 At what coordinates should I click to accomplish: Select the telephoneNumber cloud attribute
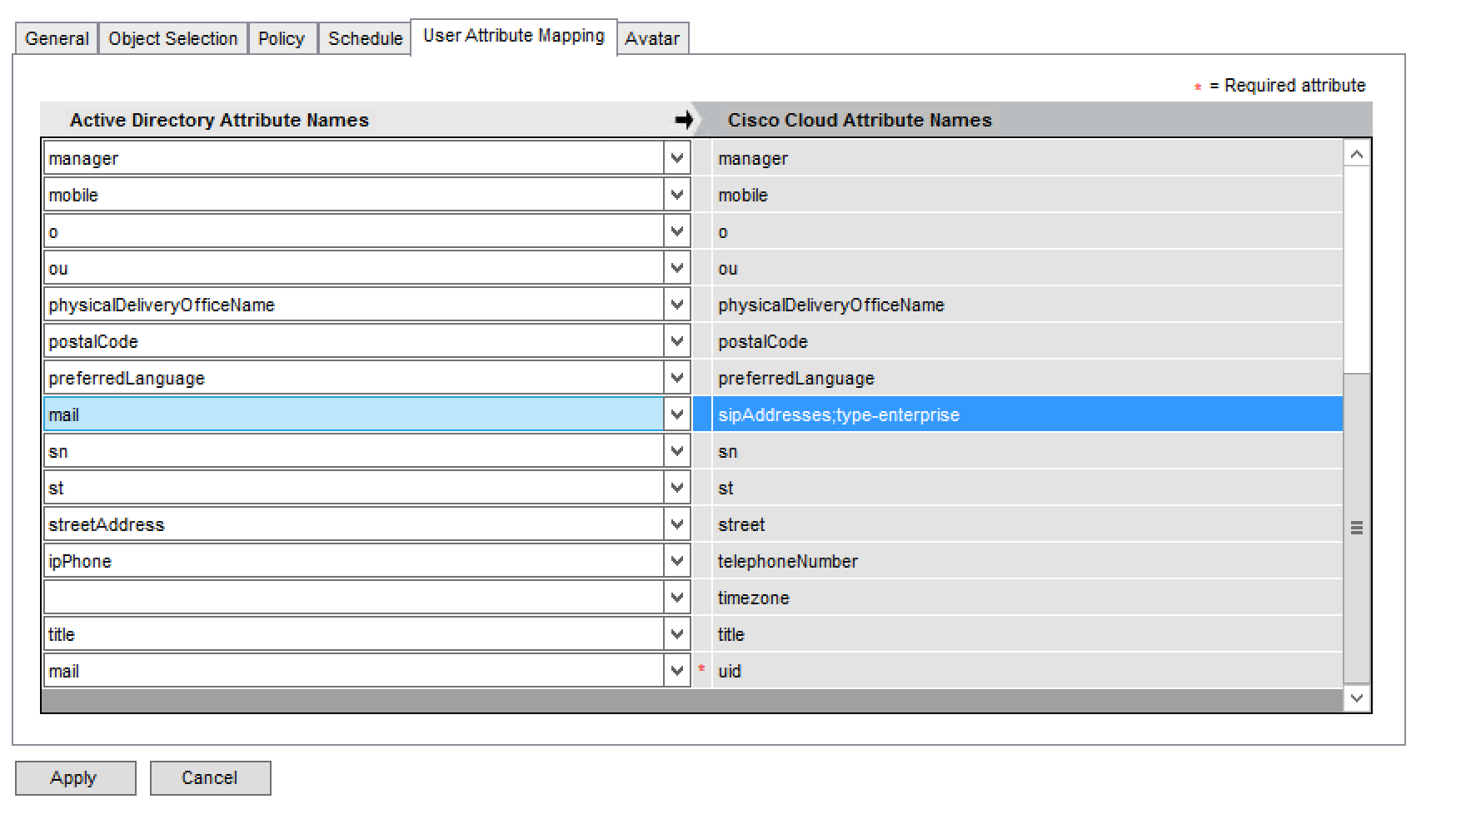pos(1027,561)
